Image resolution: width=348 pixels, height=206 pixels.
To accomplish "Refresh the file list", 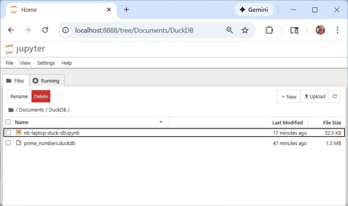I will (335, 97).
